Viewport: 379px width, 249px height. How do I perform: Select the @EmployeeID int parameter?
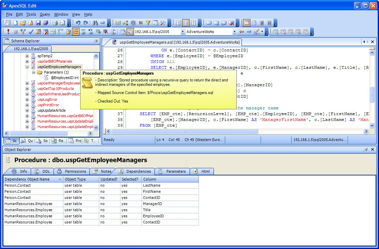coord(65,78)
